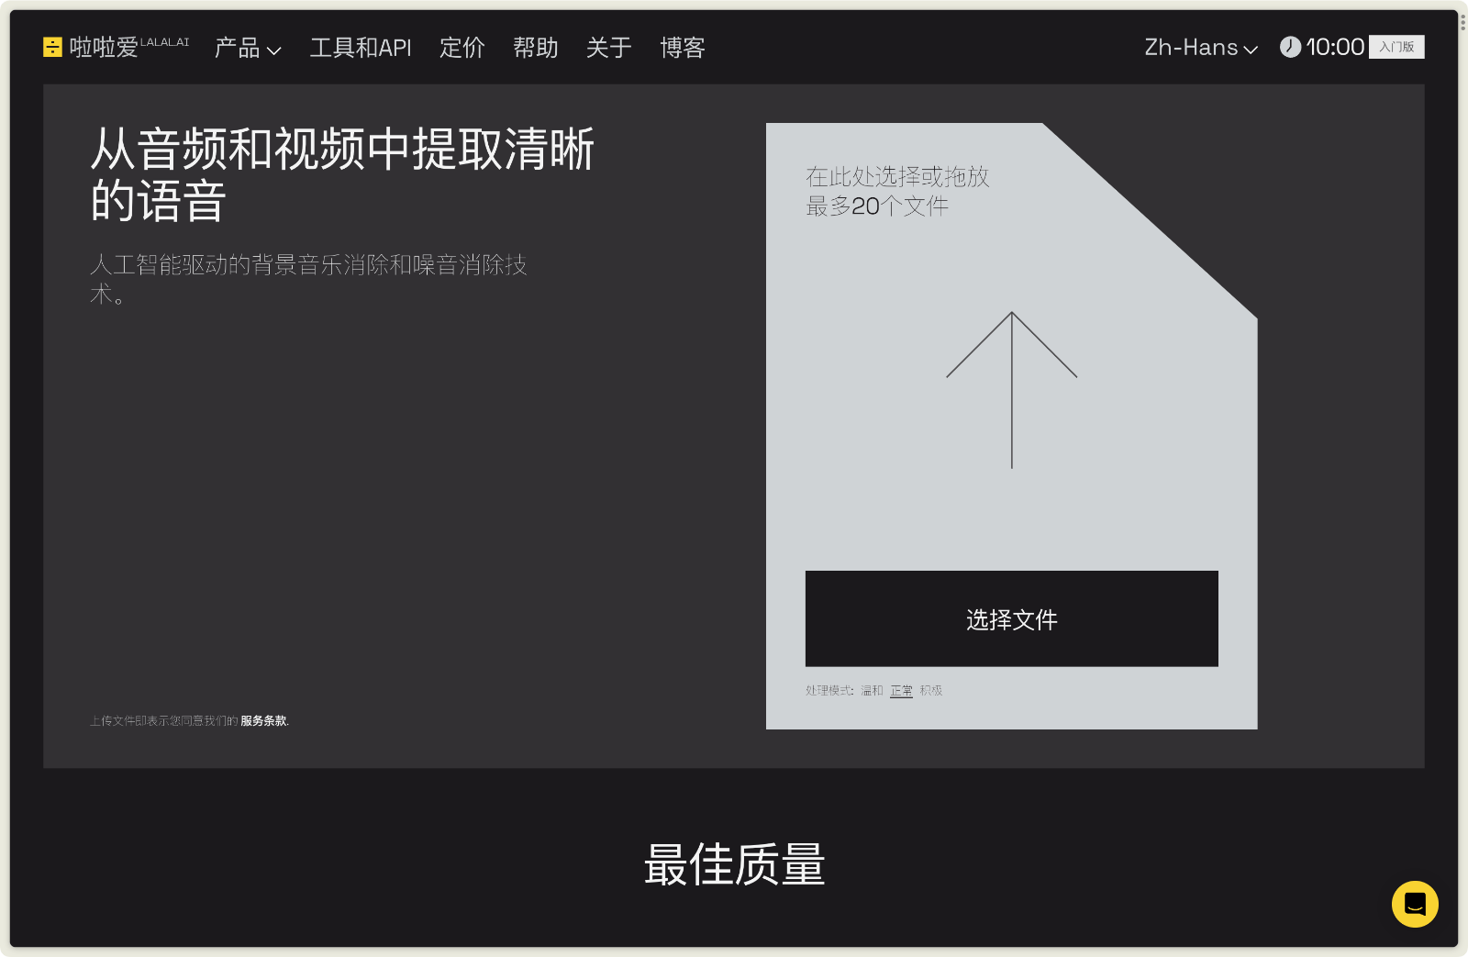Viewport: 1468px width, 957px height.
Task: Click the 啦啦爱 brand name text
Action: coord(104,48)
